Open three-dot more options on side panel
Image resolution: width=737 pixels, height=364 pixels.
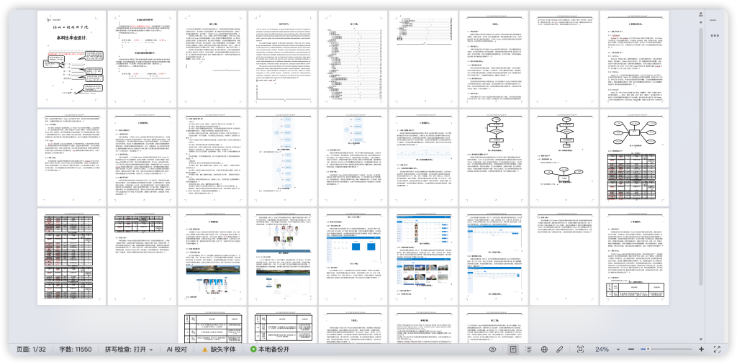[x=715, y=36]
